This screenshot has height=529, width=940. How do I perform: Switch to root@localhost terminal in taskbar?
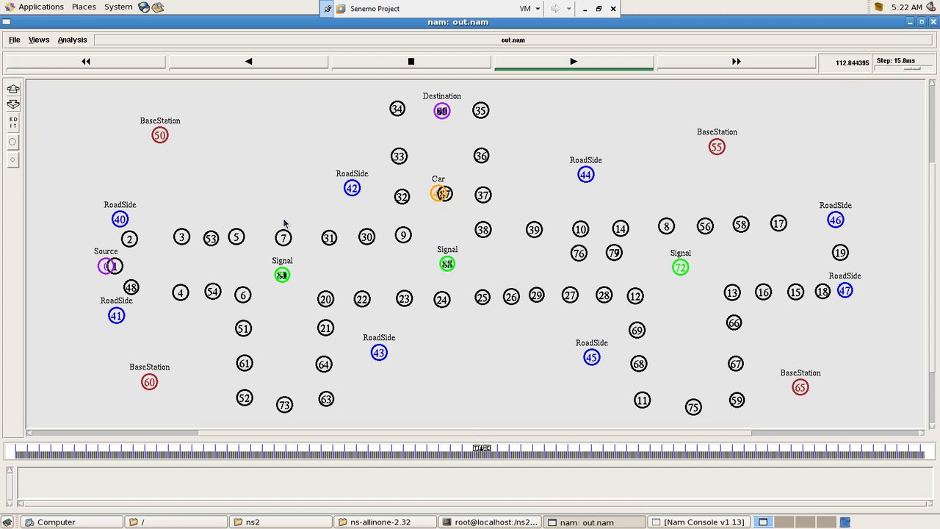[491, 522]
